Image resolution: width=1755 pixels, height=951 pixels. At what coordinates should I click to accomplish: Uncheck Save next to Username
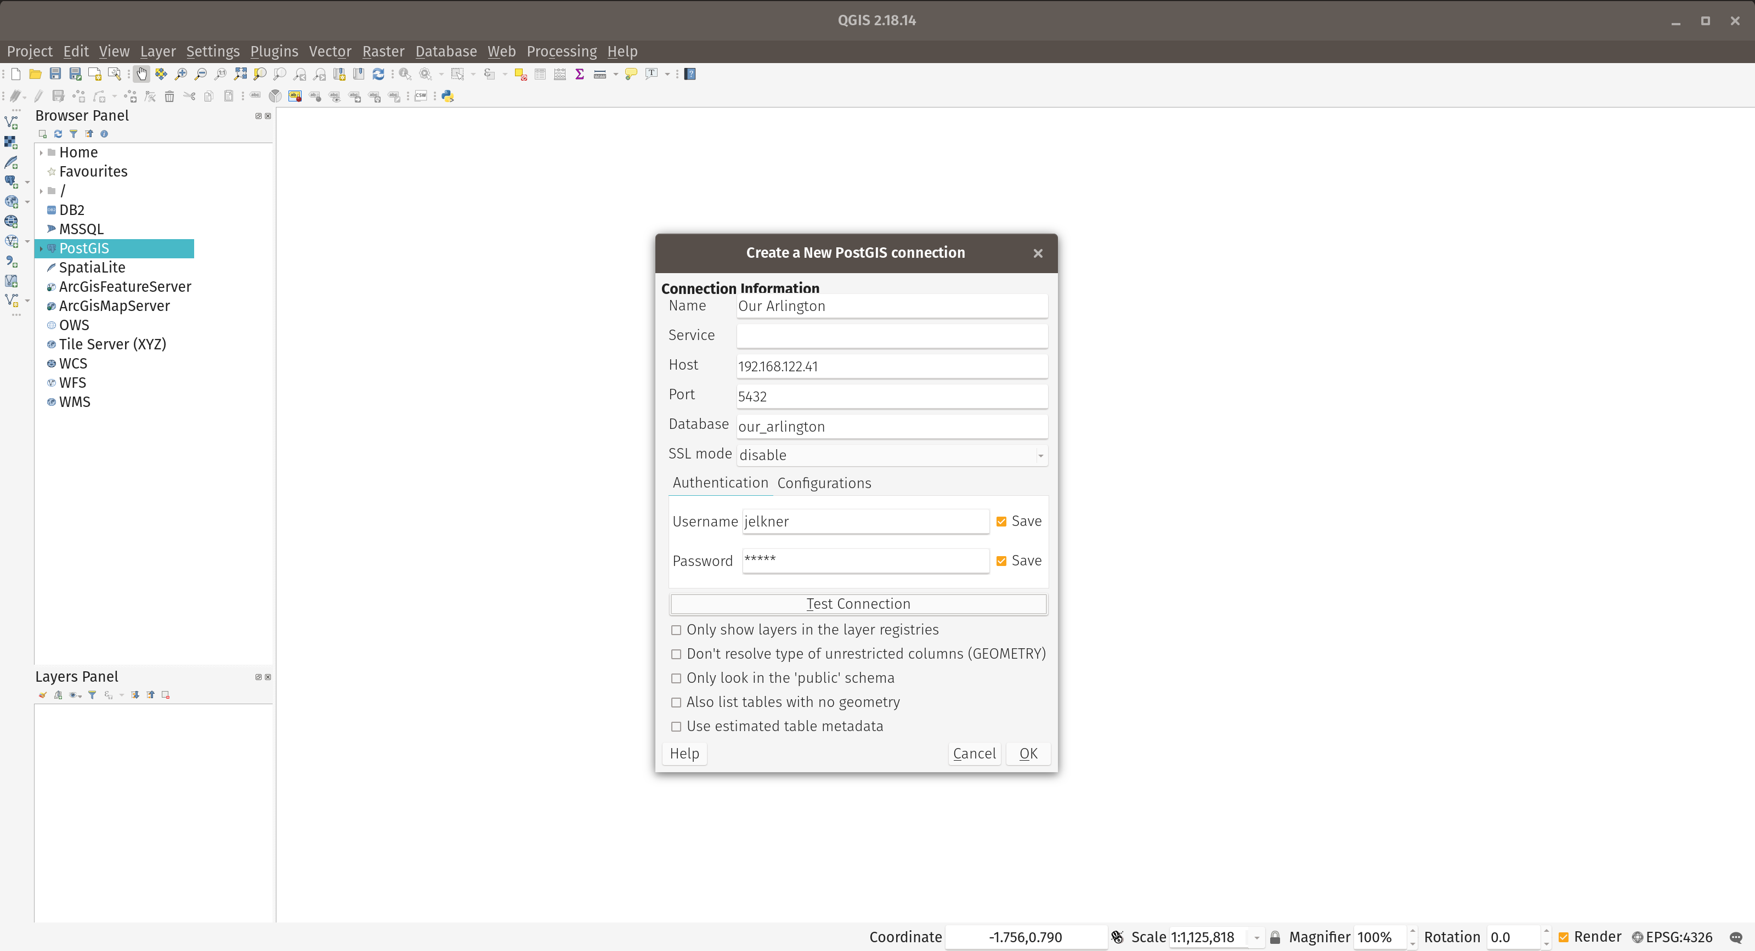point(1001,522)
